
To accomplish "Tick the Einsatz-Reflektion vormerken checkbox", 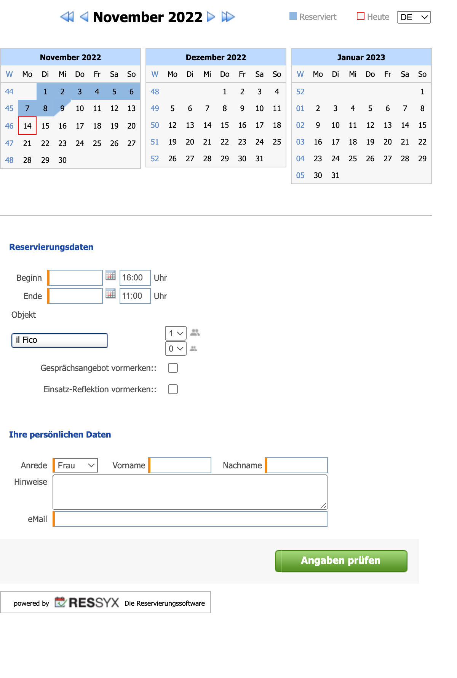I will point(173,389).
